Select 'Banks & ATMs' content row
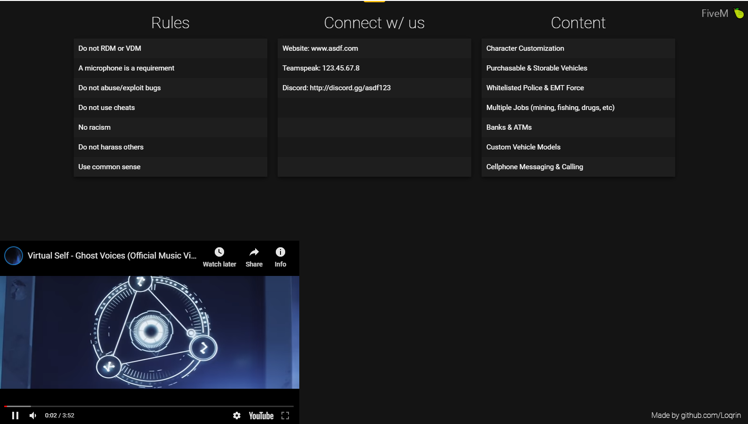 tap(578, 127)
